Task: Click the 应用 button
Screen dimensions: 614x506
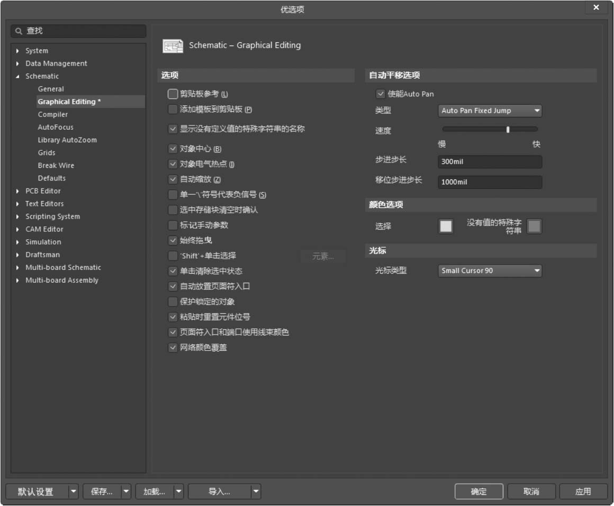Action: 583,492
